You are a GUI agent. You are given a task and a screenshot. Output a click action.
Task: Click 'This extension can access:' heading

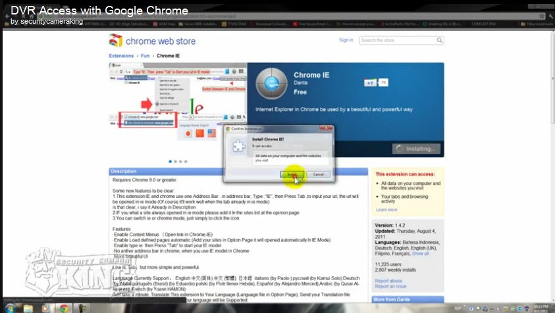pyautogui.click(x=405, y=174)
